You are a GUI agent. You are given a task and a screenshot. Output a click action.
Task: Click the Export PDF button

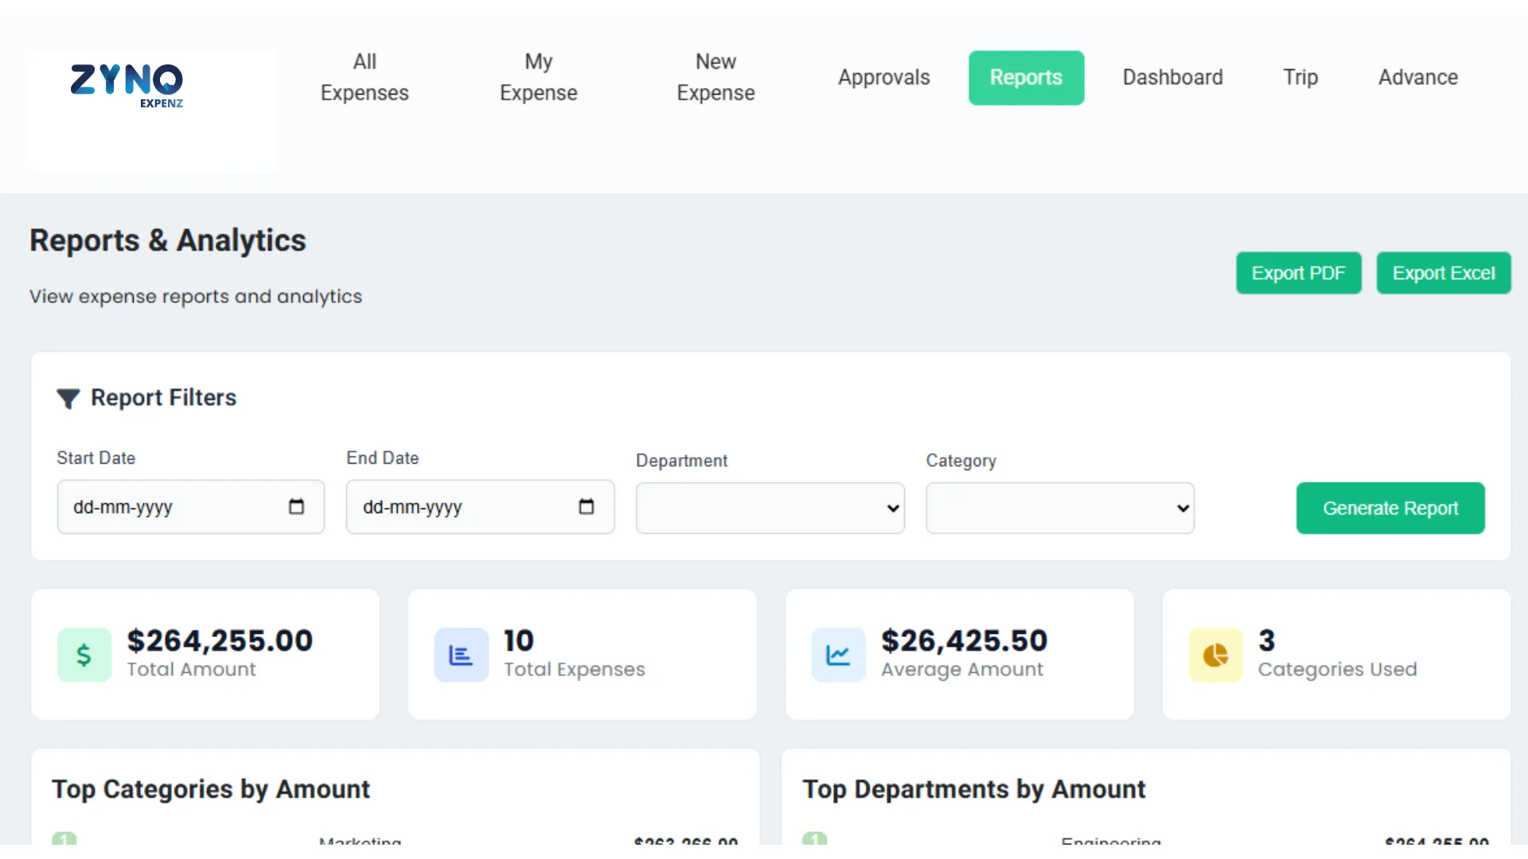click(1298, 273)
